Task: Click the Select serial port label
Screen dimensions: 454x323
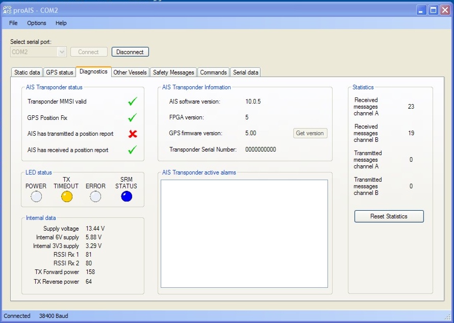Action: pyautogui.click(x=31, y=42)
